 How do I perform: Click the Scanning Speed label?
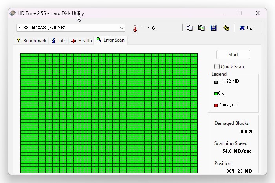[x=231, y=143]
